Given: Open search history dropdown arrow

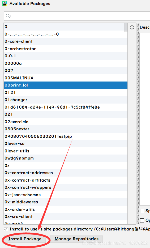Looking at the screenshot, I should click(x=10, y=16).
